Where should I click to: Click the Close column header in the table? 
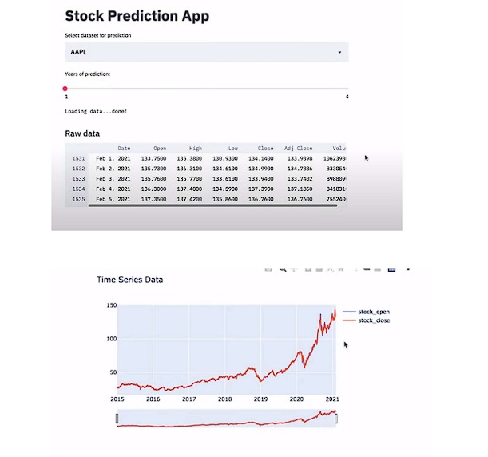click(x=265, y=149)
